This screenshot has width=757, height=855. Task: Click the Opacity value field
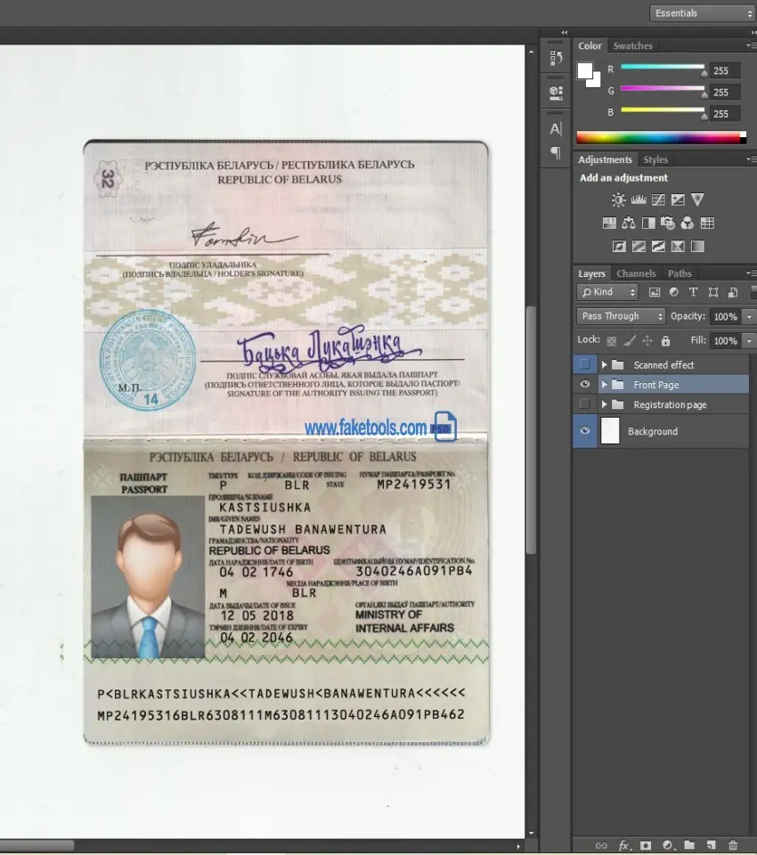(725, 316)
